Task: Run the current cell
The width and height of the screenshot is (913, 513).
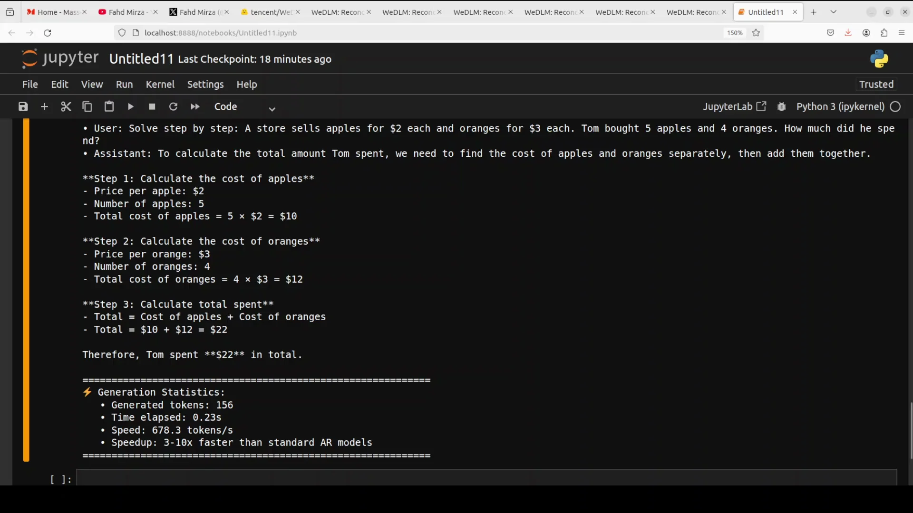Action: [131, 107]
